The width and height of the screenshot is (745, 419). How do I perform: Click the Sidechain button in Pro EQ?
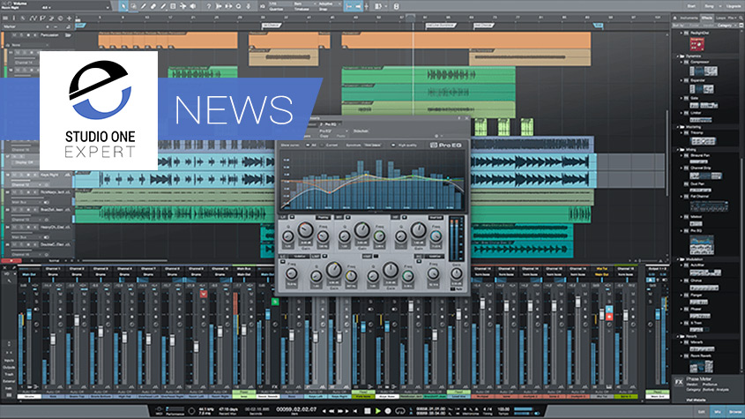point(361,131)
